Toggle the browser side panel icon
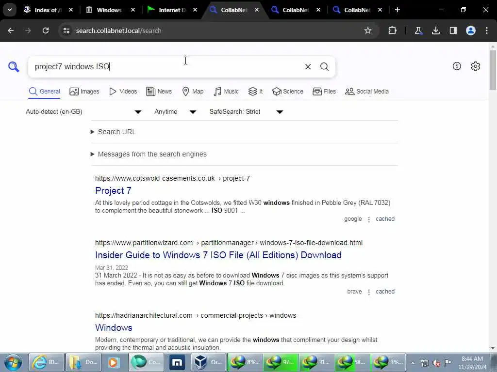The image size is (497, 372). tap(453, 31)
